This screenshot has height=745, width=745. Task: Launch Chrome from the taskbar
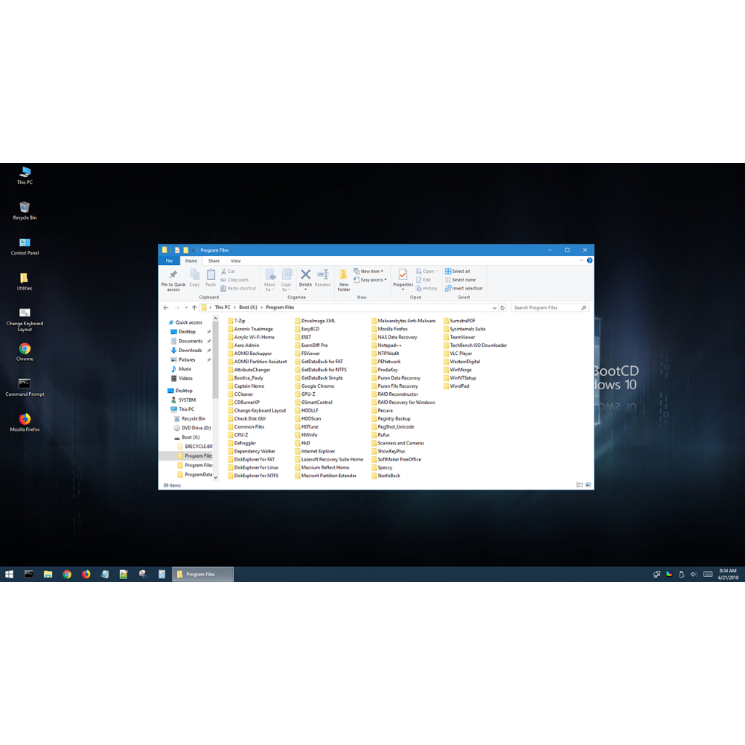(x=67, y=574)
